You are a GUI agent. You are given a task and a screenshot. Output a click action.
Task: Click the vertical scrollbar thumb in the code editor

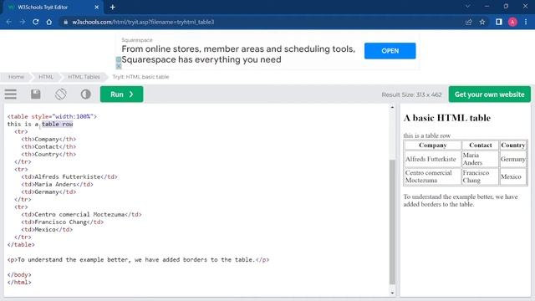[x=392, y=222]
